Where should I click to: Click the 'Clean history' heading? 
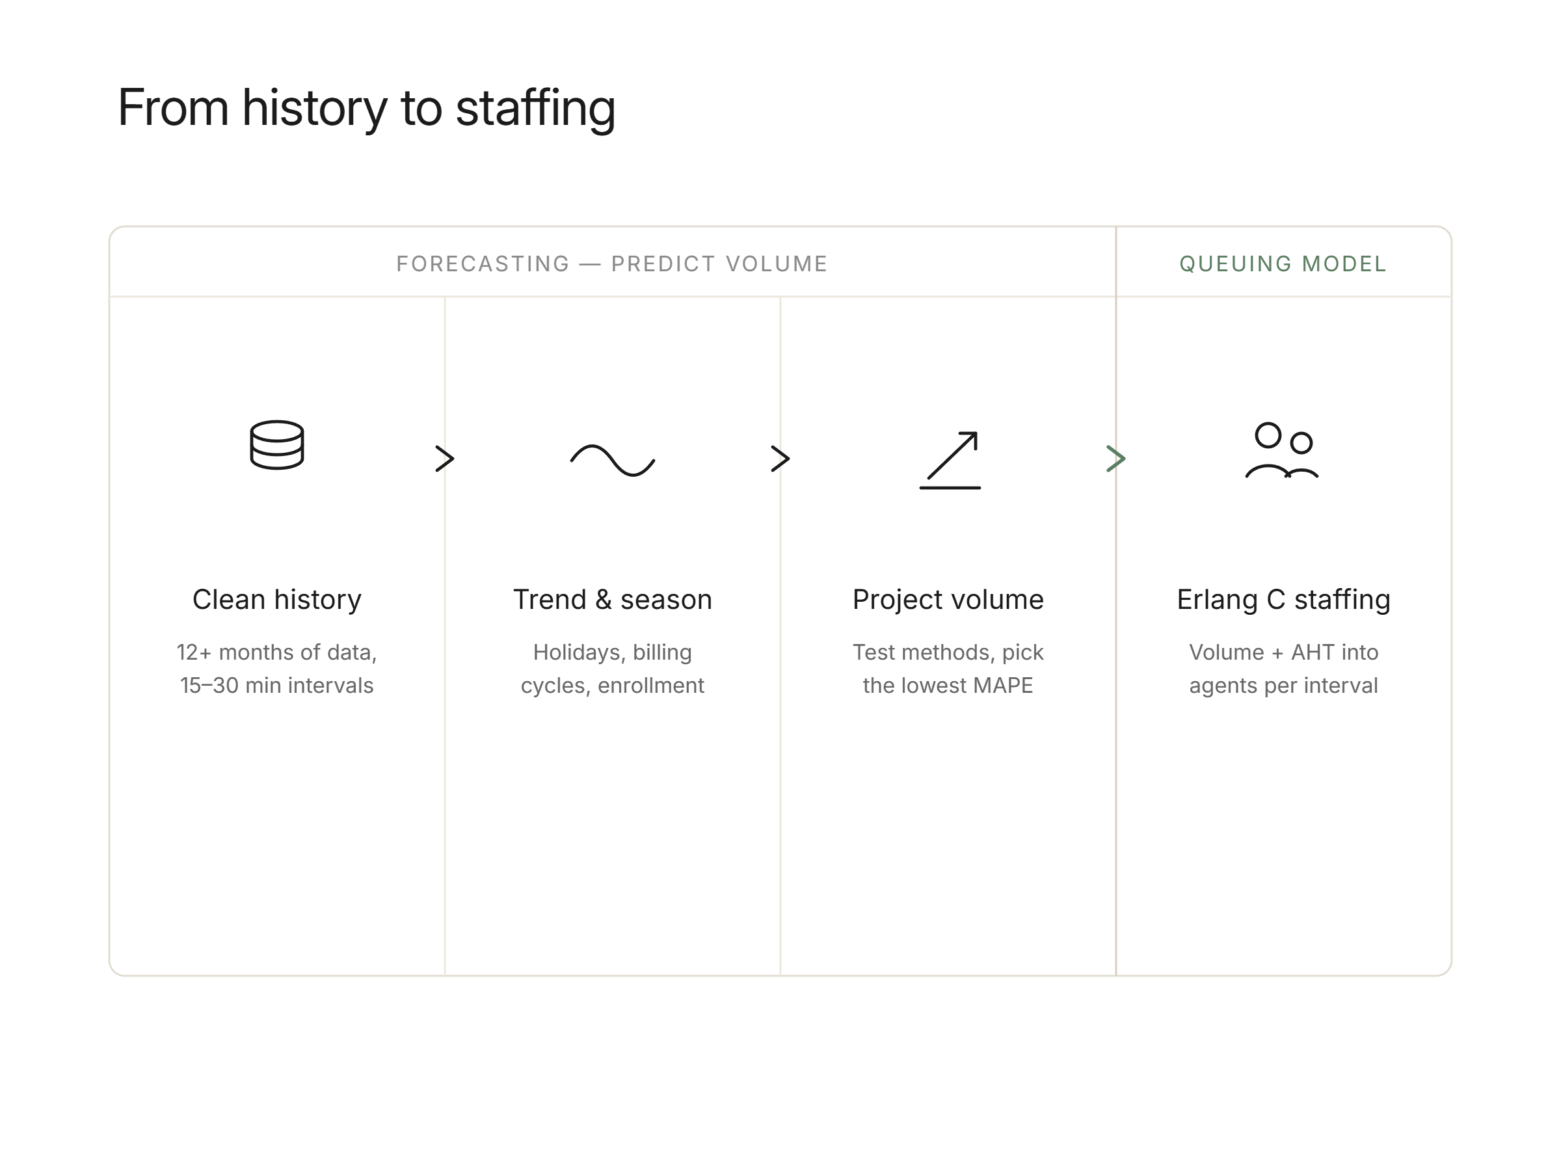(x=276, y=599)
